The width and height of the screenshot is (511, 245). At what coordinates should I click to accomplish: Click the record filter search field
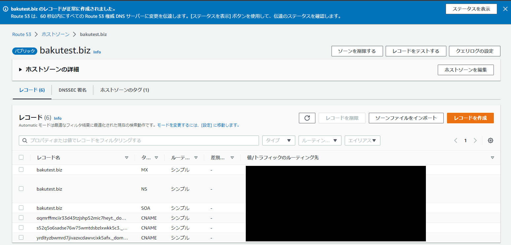point(139,140)
